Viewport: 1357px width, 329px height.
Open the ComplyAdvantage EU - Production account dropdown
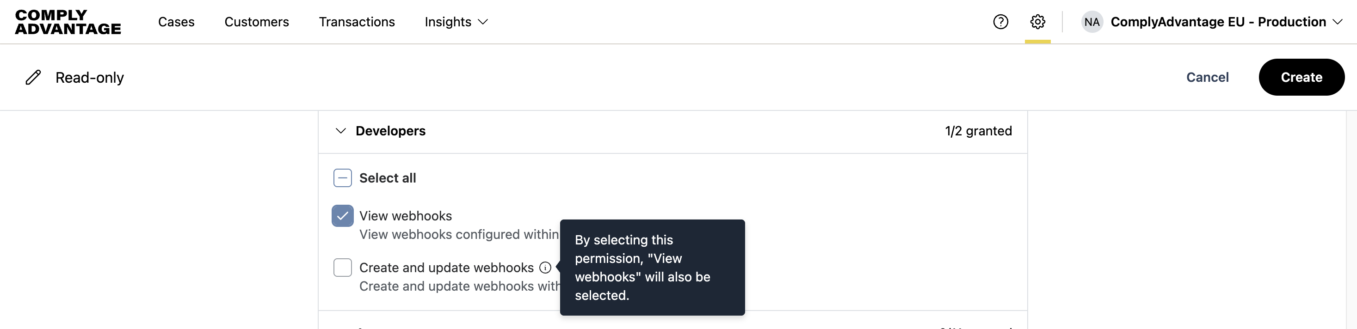[1226, 22]
